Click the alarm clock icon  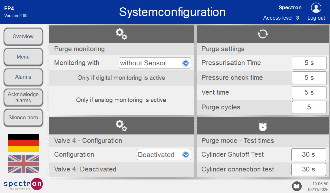(x=263, y=126)
